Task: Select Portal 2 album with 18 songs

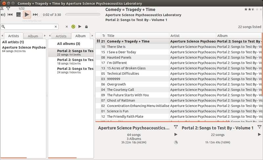Action: tap(71, 61)
